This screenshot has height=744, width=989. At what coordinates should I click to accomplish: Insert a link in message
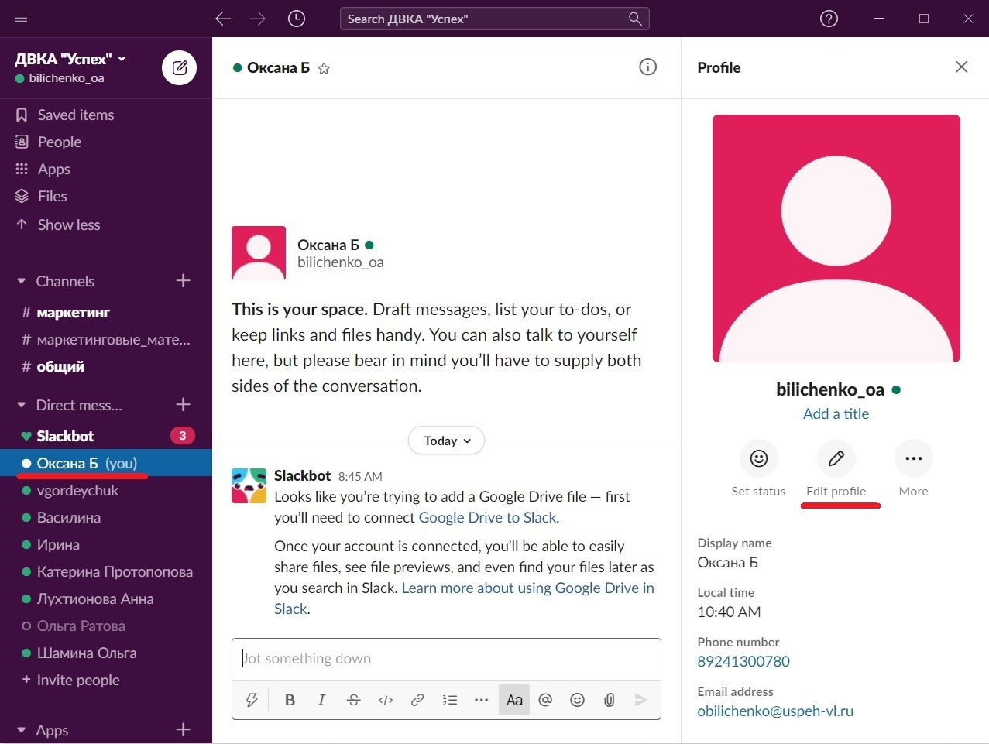[417, 700]
